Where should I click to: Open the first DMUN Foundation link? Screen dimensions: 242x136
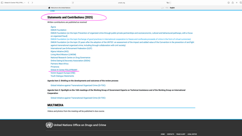pos(59,30)
